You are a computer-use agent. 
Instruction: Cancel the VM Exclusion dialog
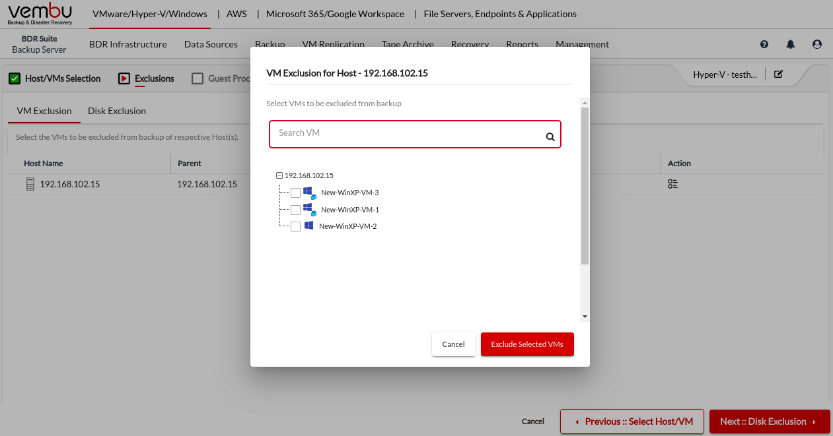point(453,344)
